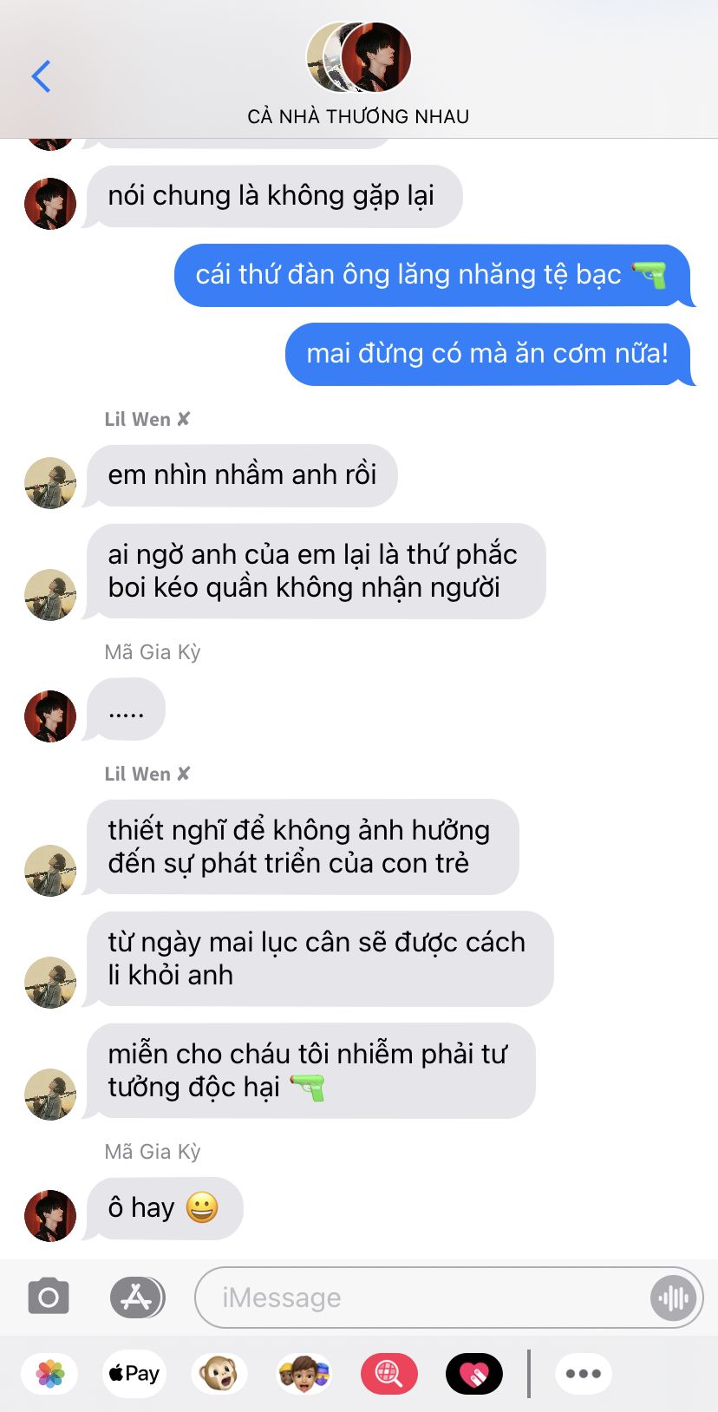Show more apps via ellipsis button
The image size is (718, 1412).
pos(584,1374)
